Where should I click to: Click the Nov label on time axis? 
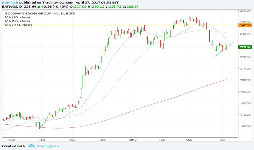pyautogui.click(x=72, y=140)
